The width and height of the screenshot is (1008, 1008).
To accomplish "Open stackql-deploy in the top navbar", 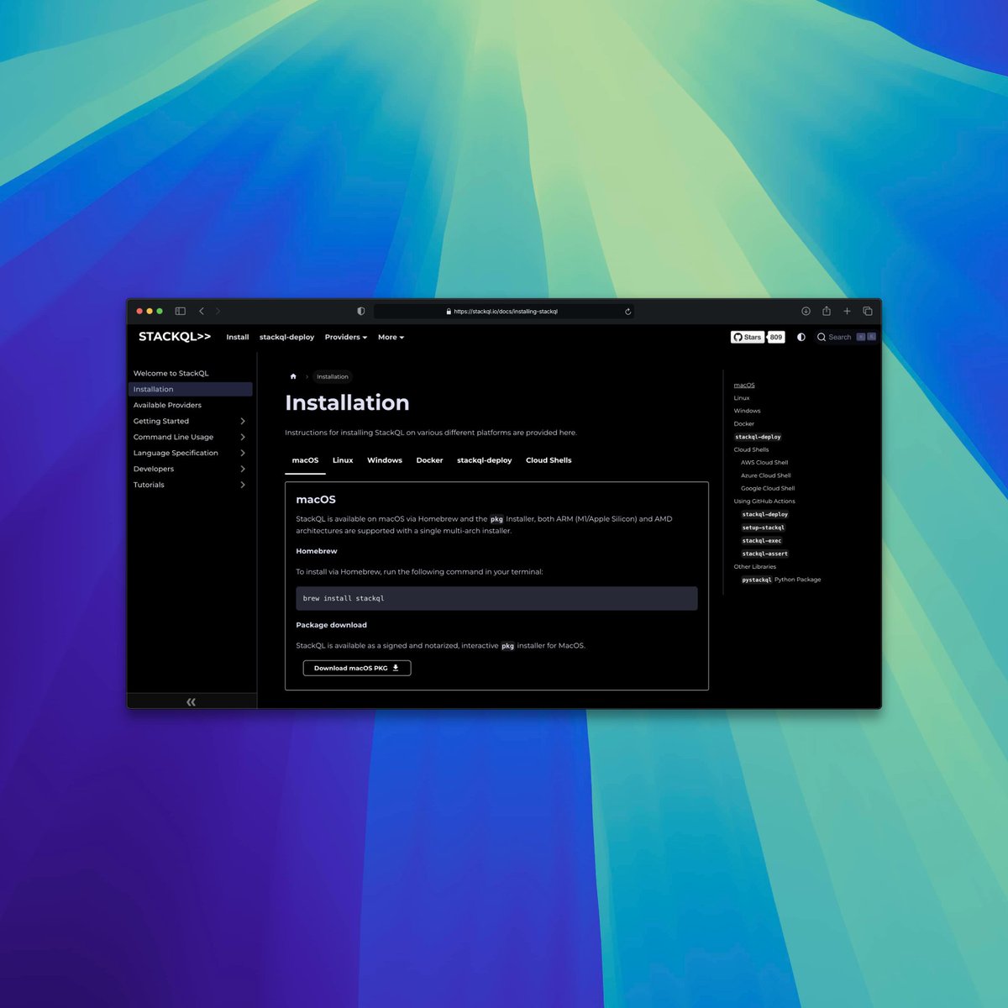I will [286, 337].
